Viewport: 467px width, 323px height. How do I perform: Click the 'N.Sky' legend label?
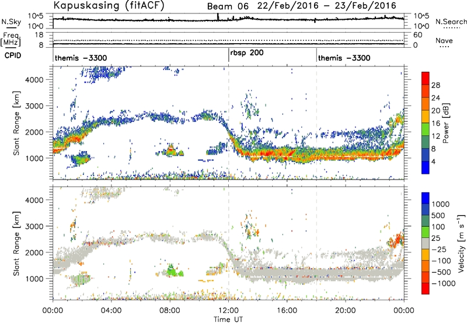11,22
